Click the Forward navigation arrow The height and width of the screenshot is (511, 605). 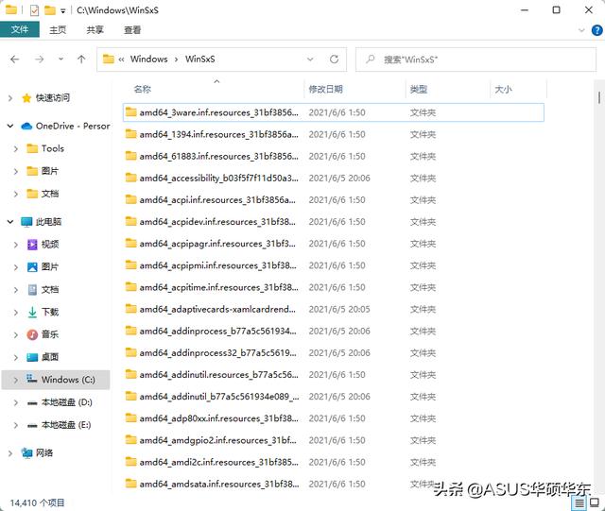pyautogui.click(x=40, y=59)
